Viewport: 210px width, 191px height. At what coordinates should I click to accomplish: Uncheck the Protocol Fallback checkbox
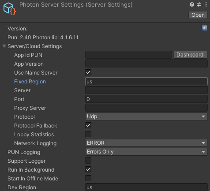pyautogui.click(x=88, y=125)
